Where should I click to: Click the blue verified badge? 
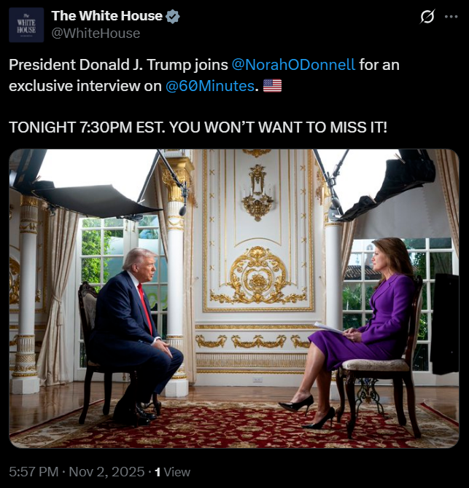coord(173,16)
